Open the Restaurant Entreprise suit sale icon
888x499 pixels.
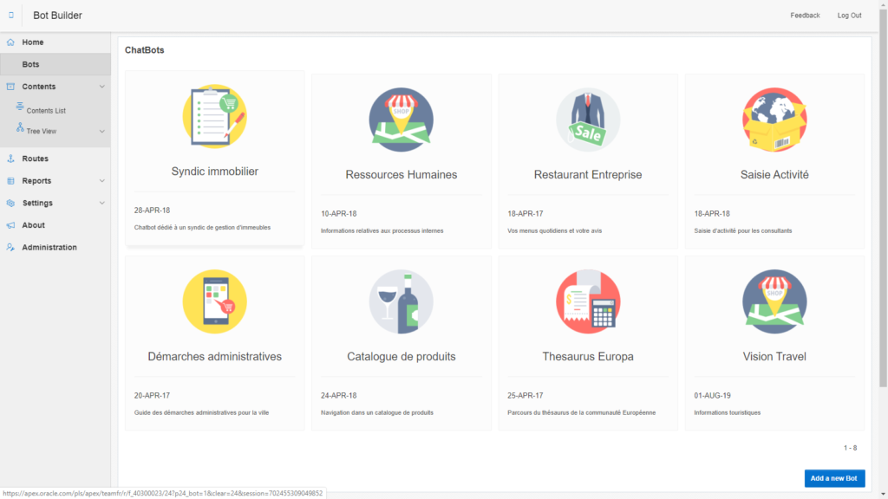(x=588, y=120)
